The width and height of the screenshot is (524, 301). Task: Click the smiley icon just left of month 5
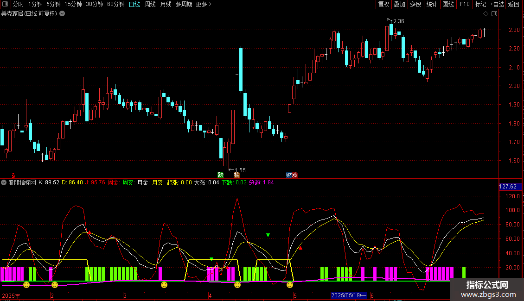pos(290,285)
